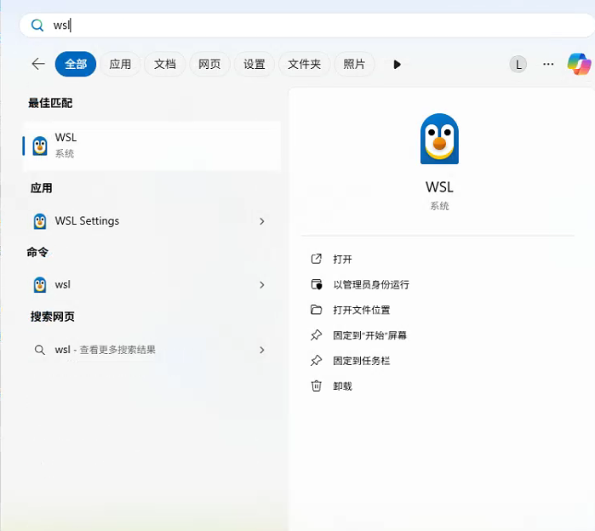Click the pin to Start pin icon
The height and width of the screenshot is (531, 595).
pyautogui.click(x=316, y=335)
